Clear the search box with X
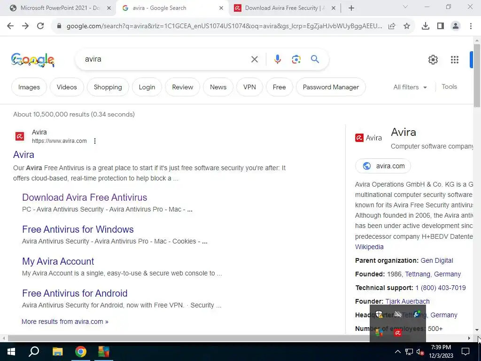481x361 pixels. coord(254,59)
